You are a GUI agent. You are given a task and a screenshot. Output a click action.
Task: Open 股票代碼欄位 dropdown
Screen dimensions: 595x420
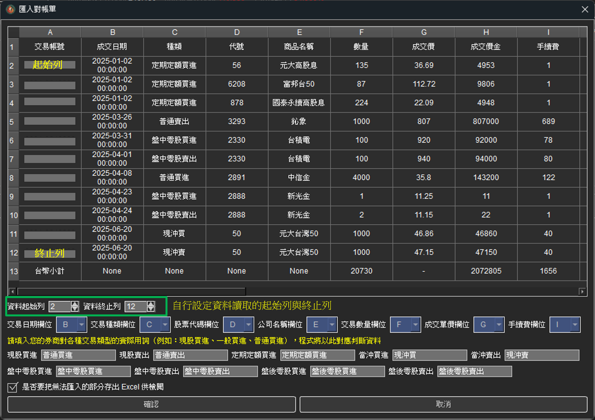[x=238, y=325]
